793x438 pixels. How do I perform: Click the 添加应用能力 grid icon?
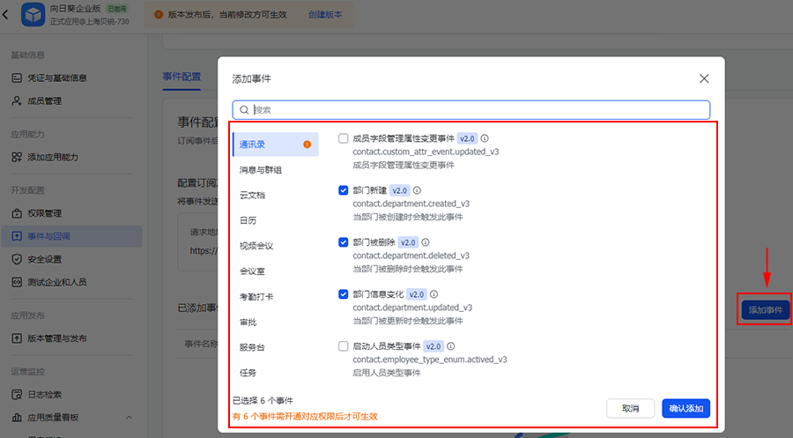point(17,157)
